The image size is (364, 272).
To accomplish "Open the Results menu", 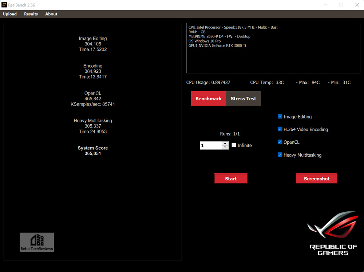I will tap(31, 14).
